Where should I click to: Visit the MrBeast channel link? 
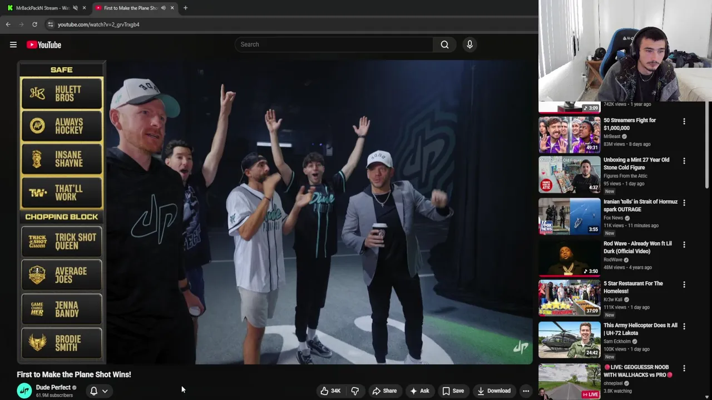612,137
